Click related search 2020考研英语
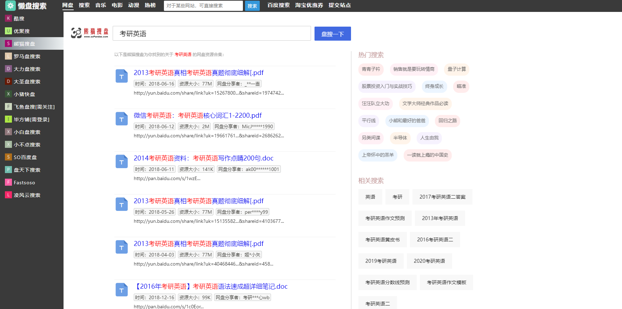Viewport: 622px width, 309px height. [x=429, y=261]
